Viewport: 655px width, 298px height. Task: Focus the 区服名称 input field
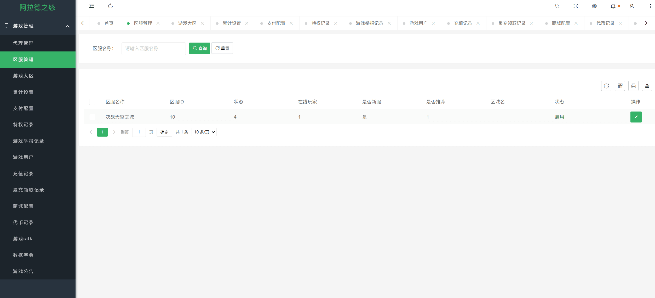[153, 49]
